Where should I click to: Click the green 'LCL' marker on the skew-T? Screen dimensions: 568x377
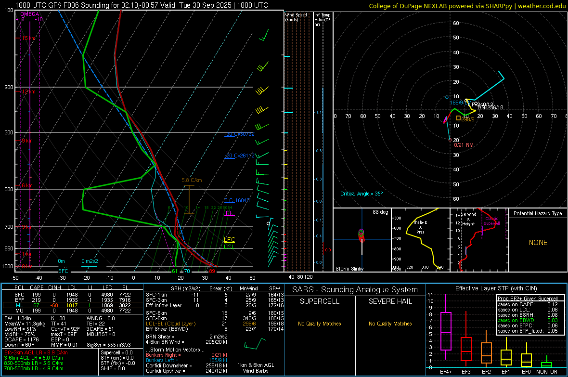coord(229,247)
